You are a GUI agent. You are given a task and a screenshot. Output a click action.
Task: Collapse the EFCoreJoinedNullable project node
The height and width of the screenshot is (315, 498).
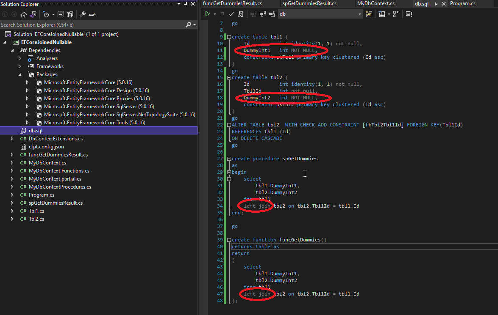tap(5, 42)
